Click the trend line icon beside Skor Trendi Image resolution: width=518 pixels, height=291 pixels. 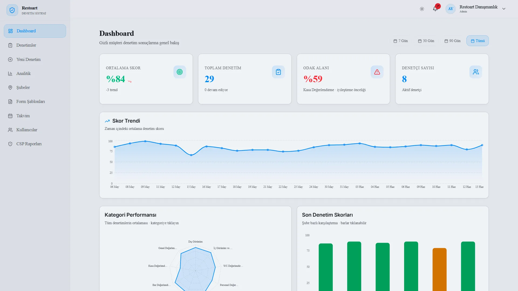click(107, 121)
